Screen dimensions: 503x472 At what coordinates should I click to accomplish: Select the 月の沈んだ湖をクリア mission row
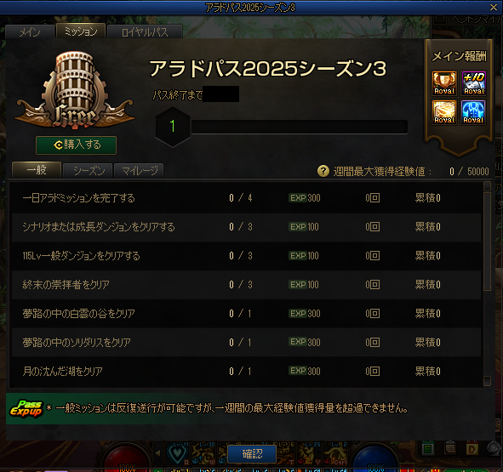tap(246, 372)
